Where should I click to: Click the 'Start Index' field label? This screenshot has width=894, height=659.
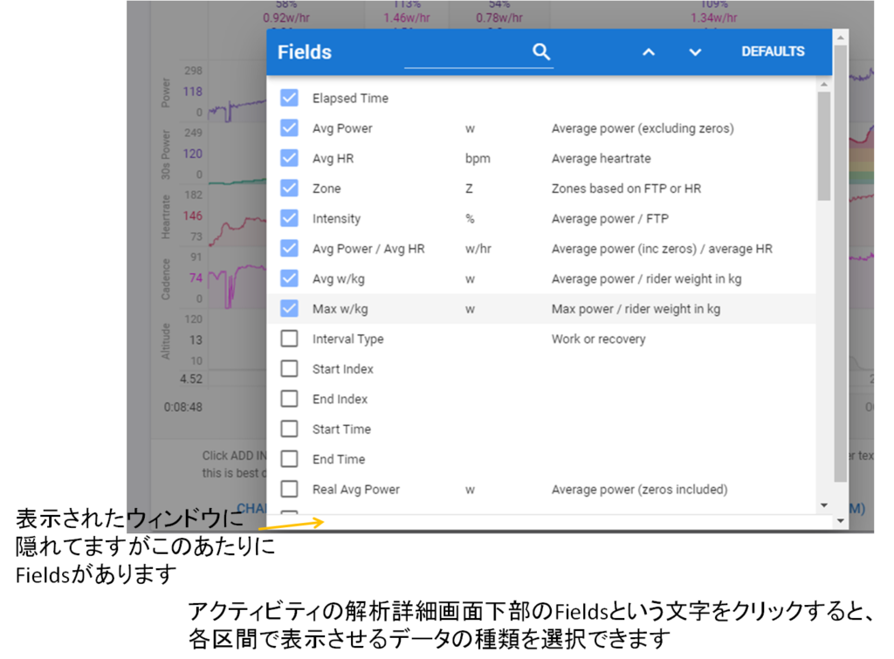click(342, 369)
